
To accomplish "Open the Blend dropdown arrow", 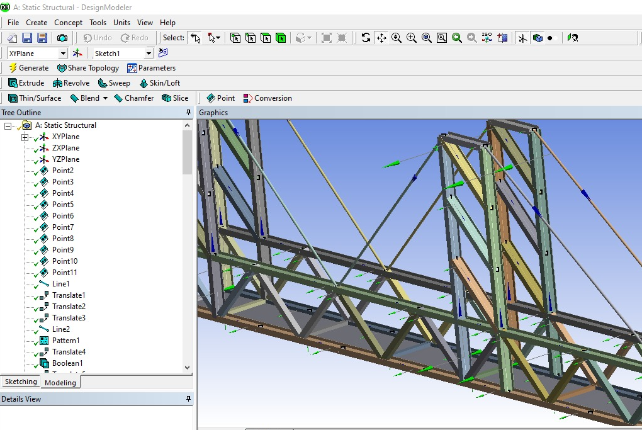I will tap(105, 98).
